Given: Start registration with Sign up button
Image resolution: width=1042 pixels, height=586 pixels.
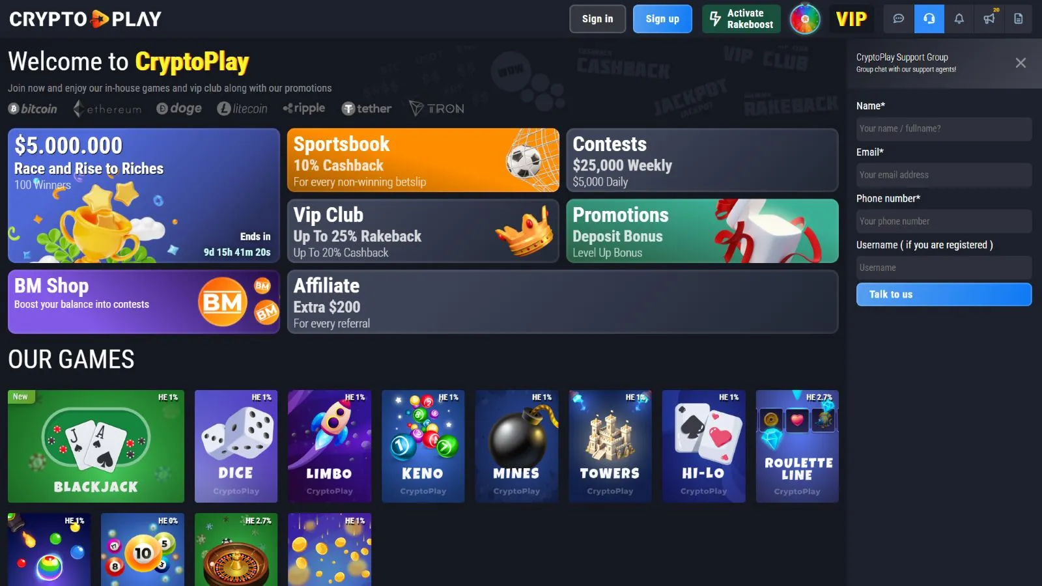Looking at the screenshot, I should (x=662, y=19).
